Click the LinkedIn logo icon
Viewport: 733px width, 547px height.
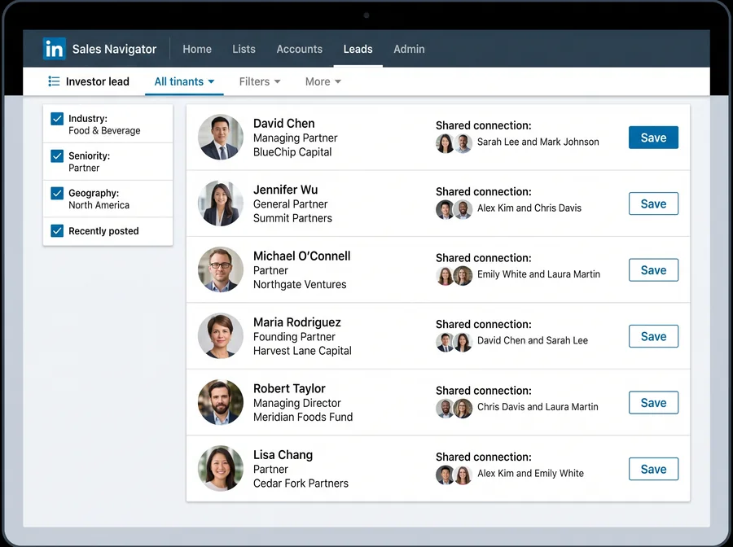[55, 49]
